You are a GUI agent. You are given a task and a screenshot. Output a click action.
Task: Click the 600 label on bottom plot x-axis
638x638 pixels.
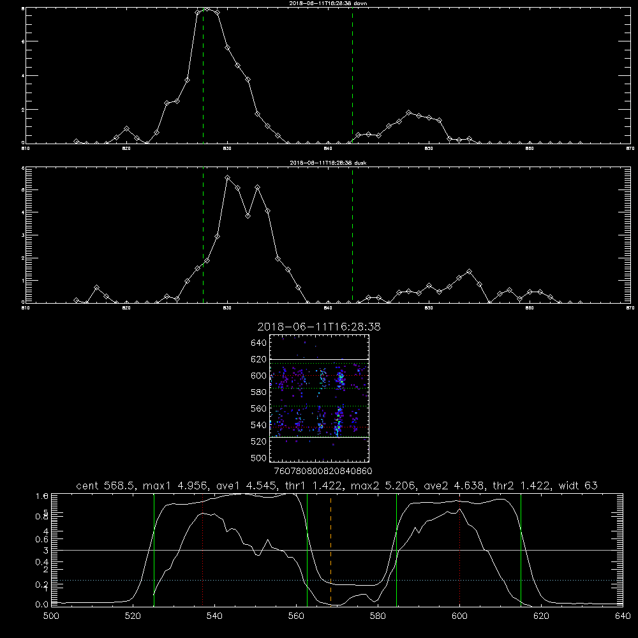coord(460,616)
